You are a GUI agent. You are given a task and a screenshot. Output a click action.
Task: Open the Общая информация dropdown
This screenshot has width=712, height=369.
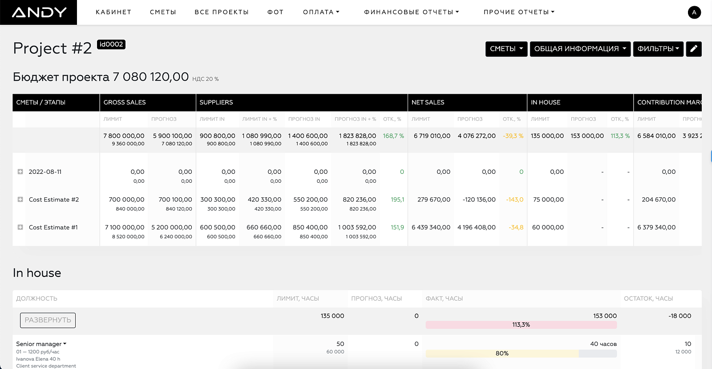point(580,49)
